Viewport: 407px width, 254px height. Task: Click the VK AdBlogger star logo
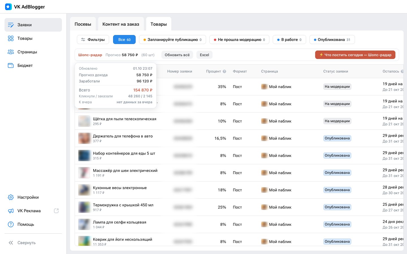coord(8,7)
